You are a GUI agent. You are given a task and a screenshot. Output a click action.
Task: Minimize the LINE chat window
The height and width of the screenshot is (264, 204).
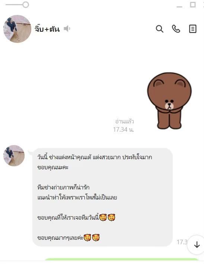pyautogui.click(x=179, y=7)
